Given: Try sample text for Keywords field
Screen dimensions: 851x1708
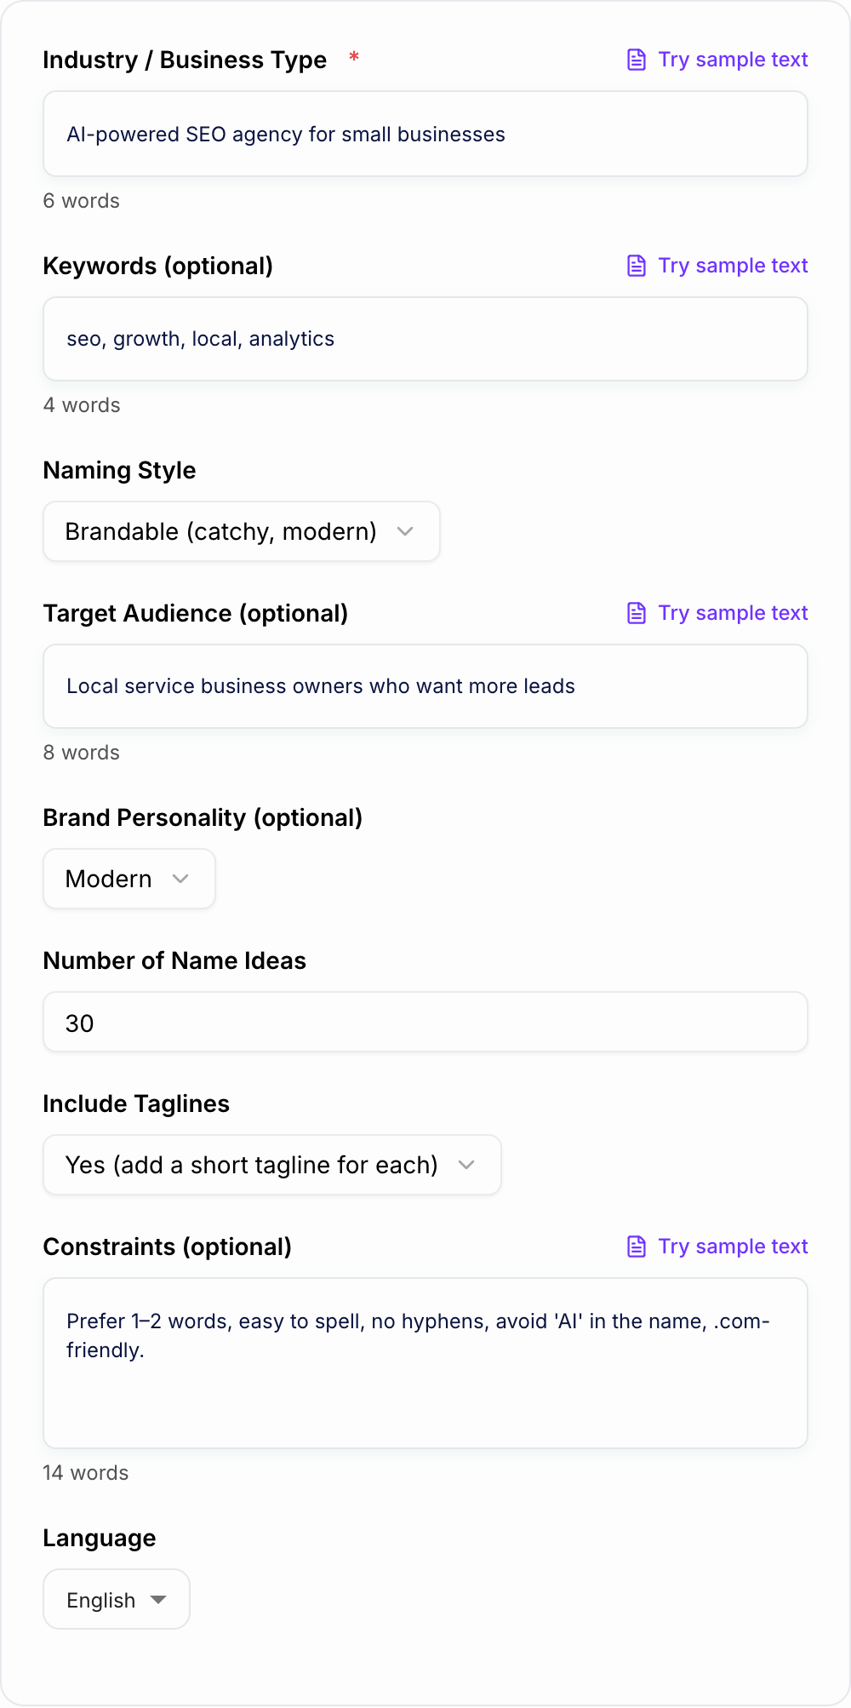Looking at the screenshot, I should pyautogui.click(x=733, y=266).
